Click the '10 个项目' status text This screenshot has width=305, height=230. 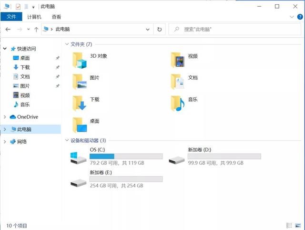point(17,226)
